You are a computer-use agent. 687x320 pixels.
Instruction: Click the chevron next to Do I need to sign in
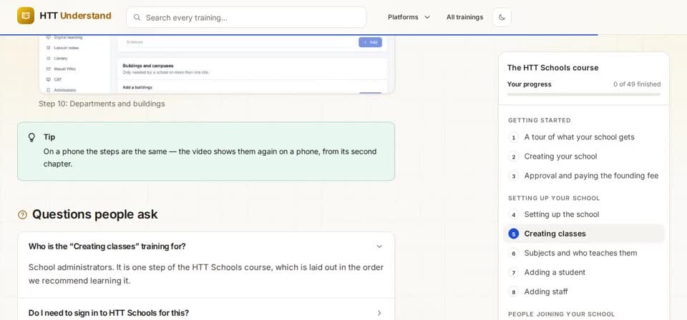(379, 313)
